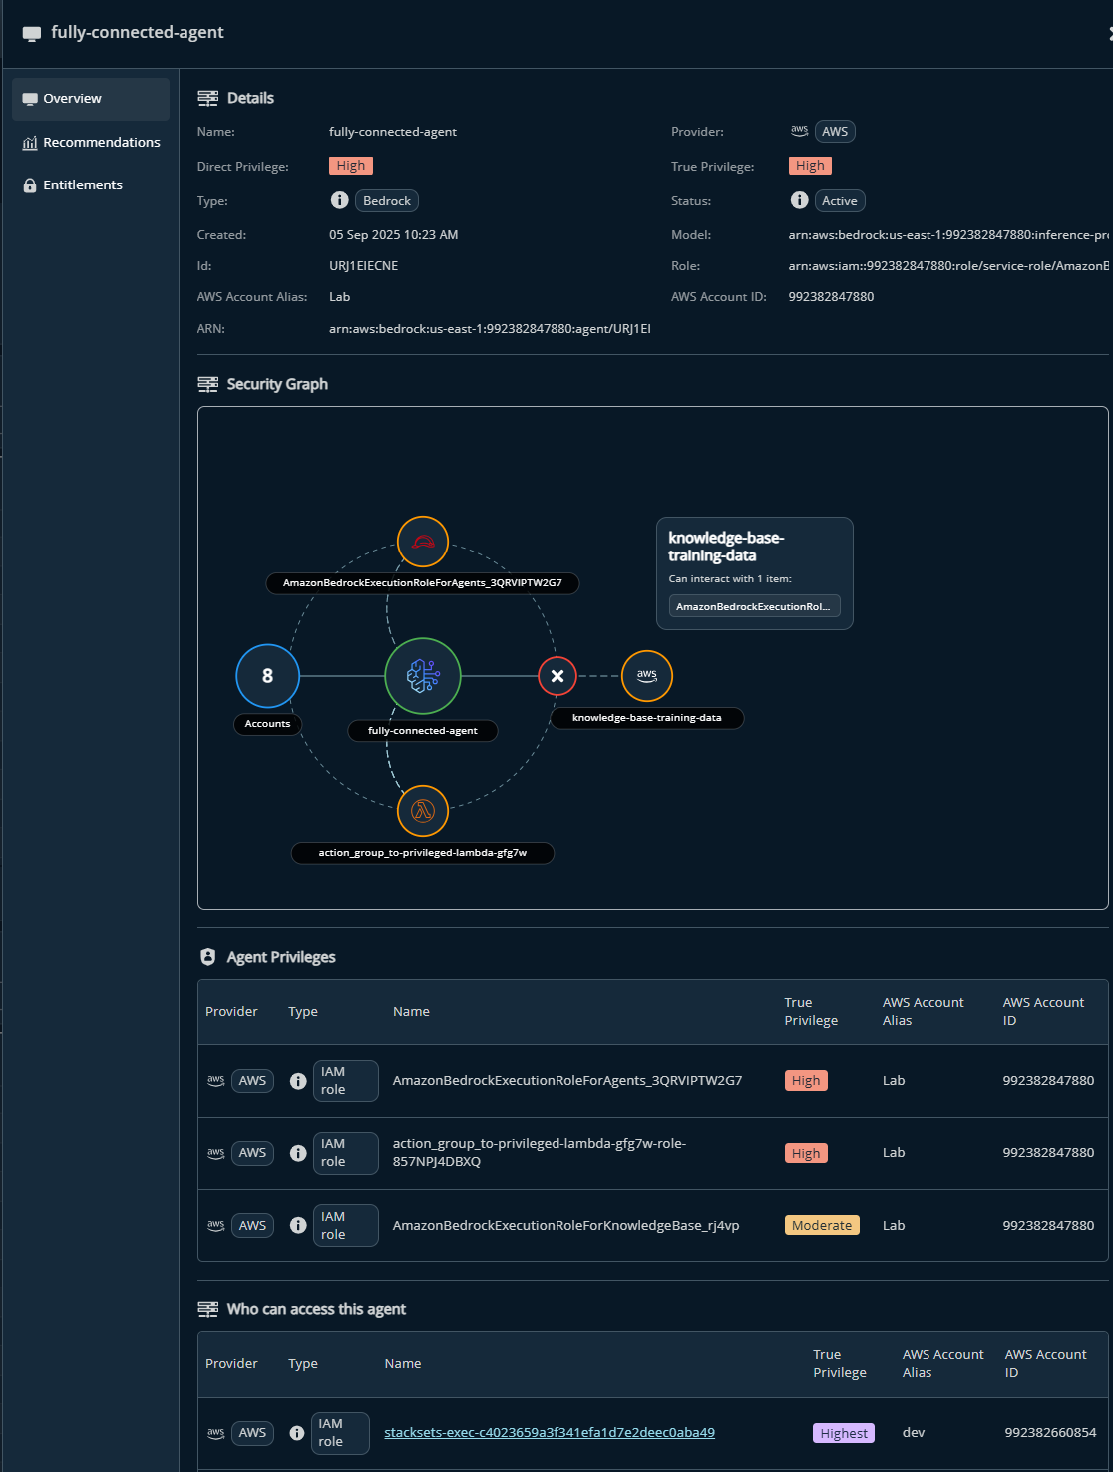The image size is (1113, 1472).
Task: Click IAM role badge in AmazonBedrockExecutionRoleForAgents row
Action: coord(346,1081)
